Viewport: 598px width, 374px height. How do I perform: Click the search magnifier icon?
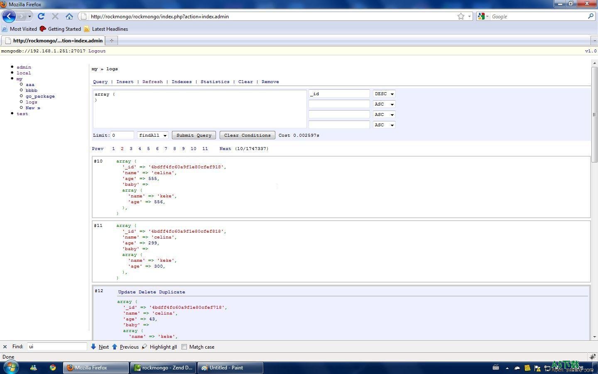[591, 16]
